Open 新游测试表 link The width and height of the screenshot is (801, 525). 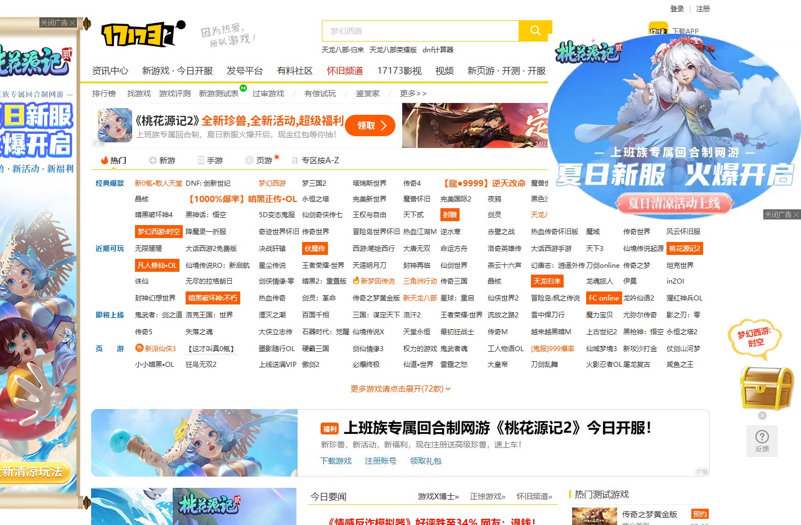tap(219, 93)
